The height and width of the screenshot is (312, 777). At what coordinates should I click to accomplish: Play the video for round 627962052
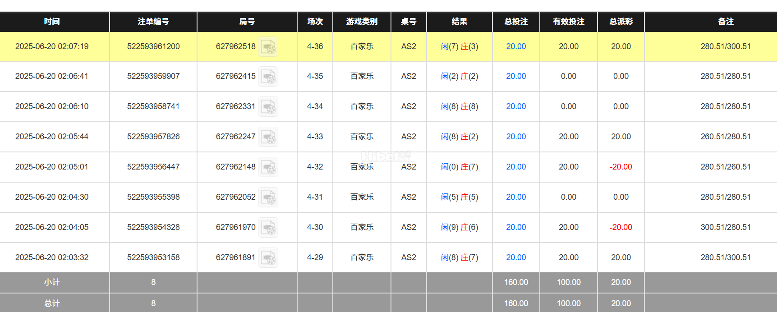click(x=268, y=197)
